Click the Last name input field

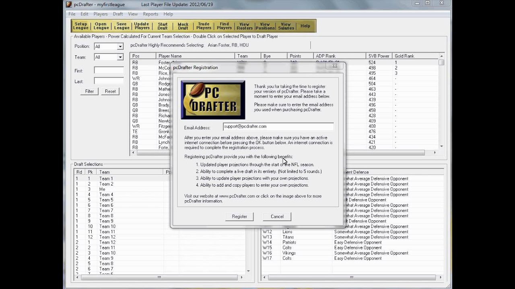[x=109, y=81]
